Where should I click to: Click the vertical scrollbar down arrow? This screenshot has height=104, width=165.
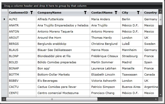(160, 95)
